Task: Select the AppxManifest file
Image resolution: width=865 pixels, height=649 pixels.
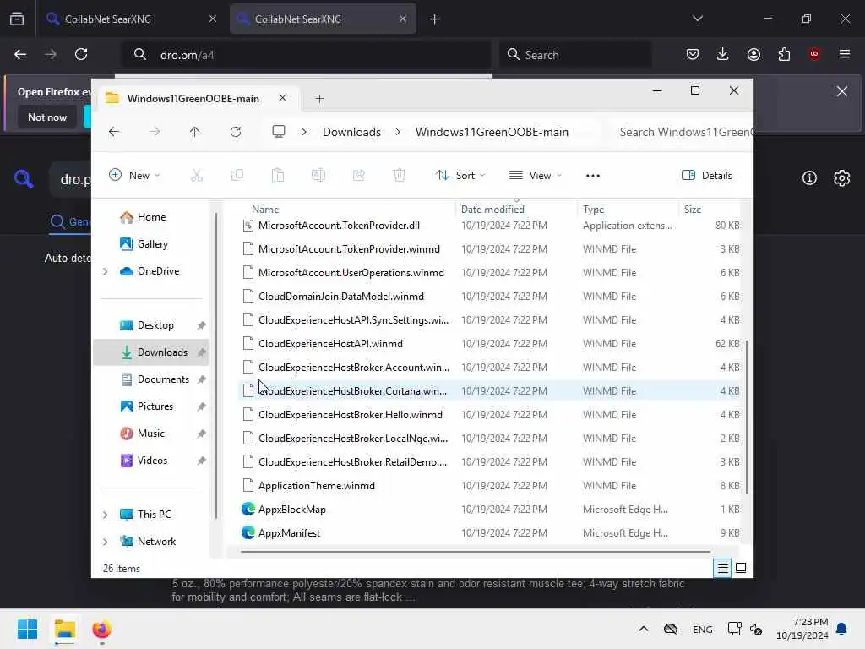Action: click(490, 533)
